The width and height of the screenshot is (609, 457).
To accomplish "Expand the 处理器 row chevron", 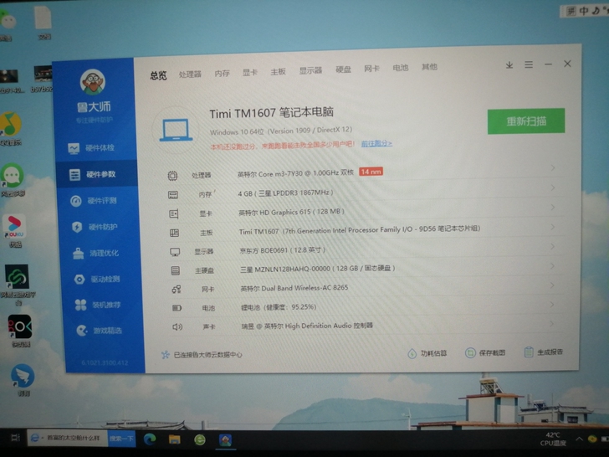I will tap(553, 168).
